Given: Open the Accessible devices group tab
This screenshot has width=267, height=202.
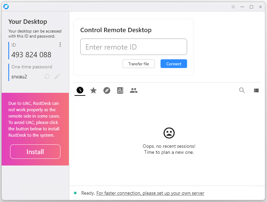Looking at the screenshot, I should tap(134, 90).
